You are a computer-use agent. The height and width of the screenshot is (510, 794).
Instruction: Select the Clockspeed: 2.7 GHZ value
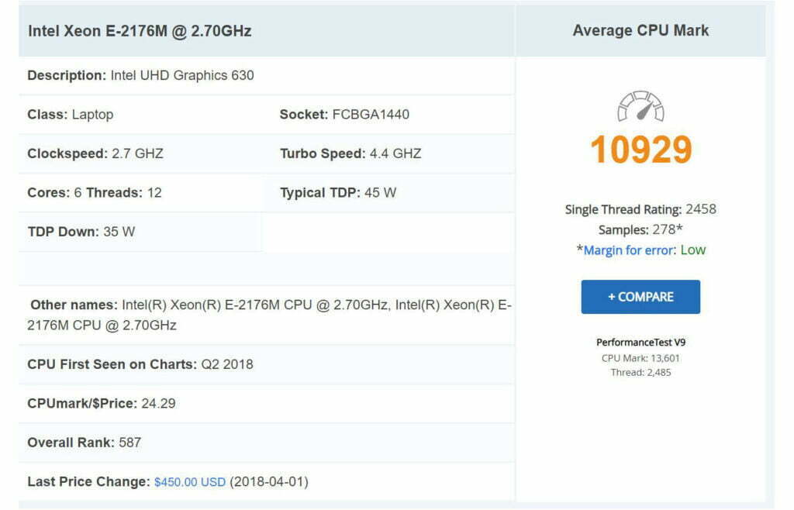95,153
